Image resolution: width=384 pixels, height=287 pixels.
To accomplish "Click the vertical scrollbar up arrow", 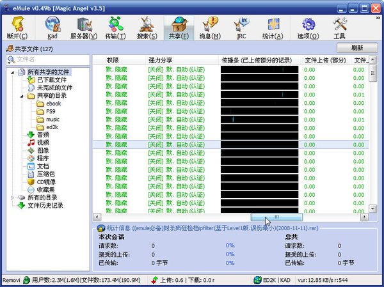I will 372,59.
